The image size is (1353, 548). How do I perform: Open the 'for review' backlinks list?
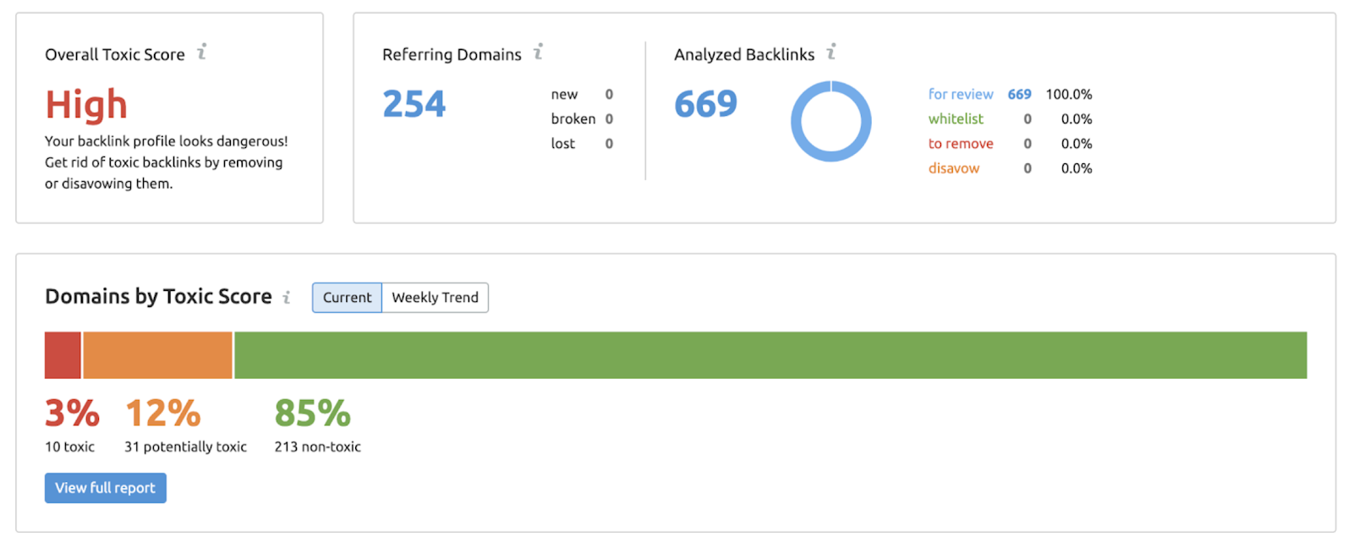click(961, 94)
